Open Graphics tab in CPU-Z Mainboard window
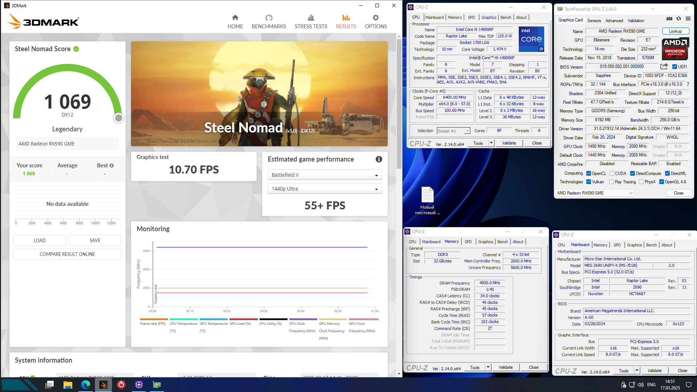This screenshot has width=697, height=392. tap(634, 245)
